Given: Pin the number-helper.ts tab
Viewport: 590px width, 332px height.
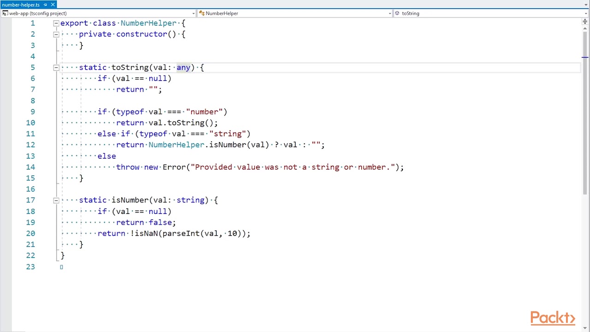Looking at the screenshot, I should (x=45, y=5).
